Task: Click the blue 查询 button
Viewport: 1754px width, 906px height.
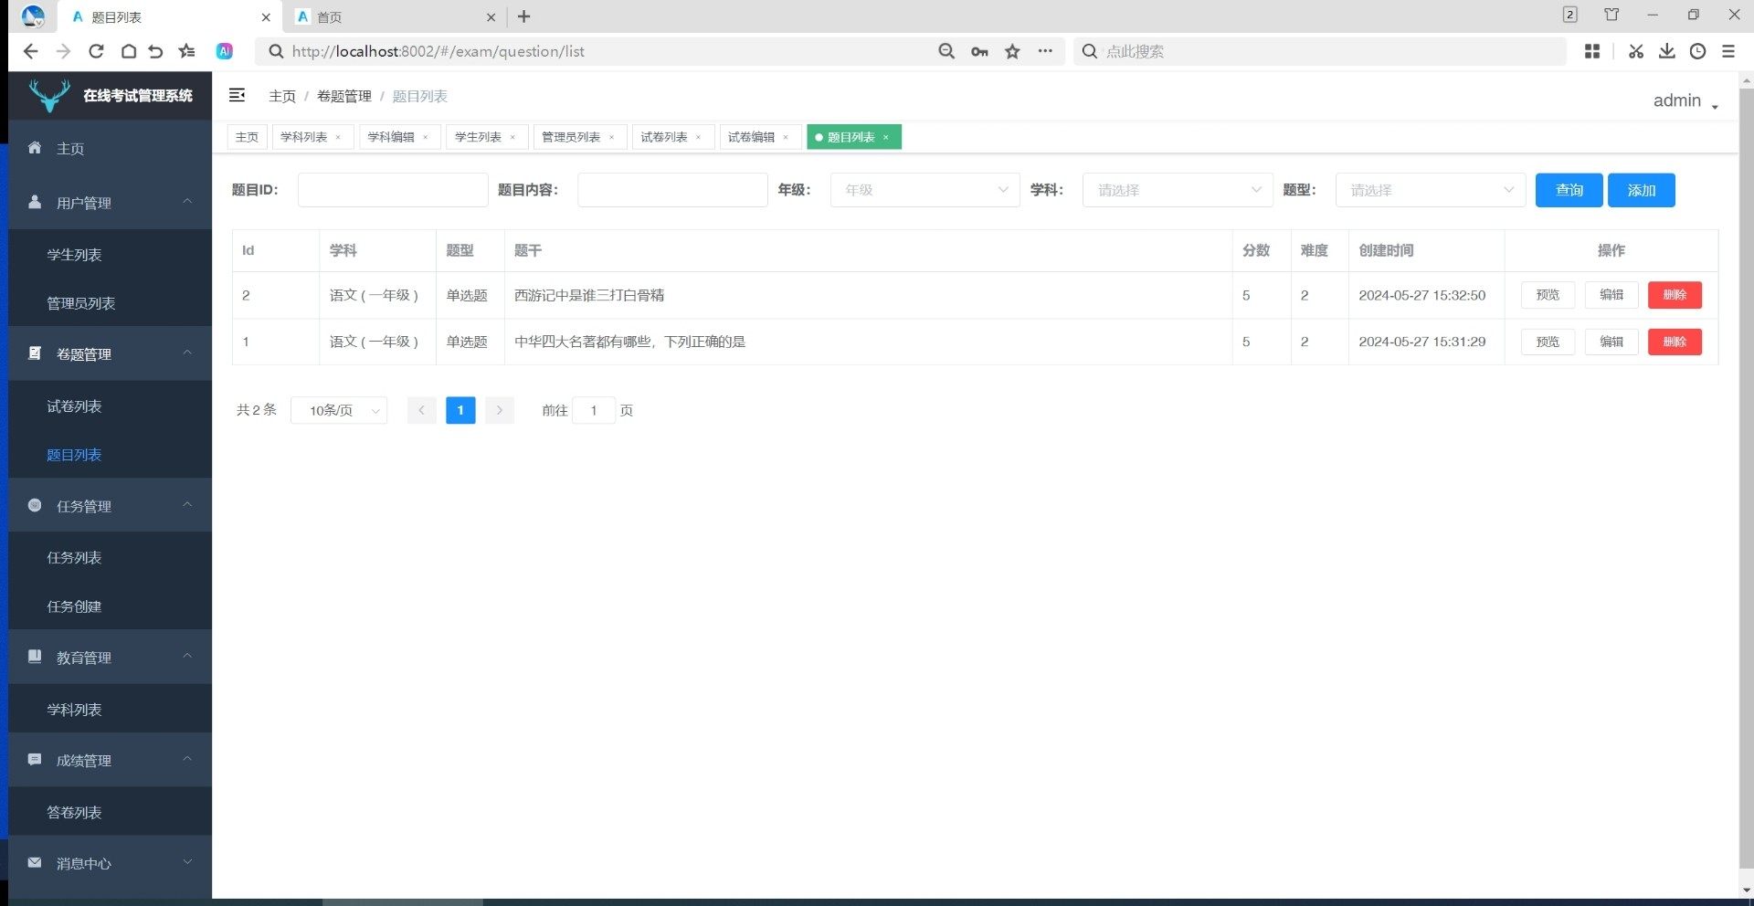Action: (x=1569, y=190)
